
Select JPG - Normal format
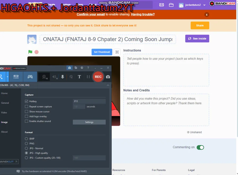[x=26, y=148]
